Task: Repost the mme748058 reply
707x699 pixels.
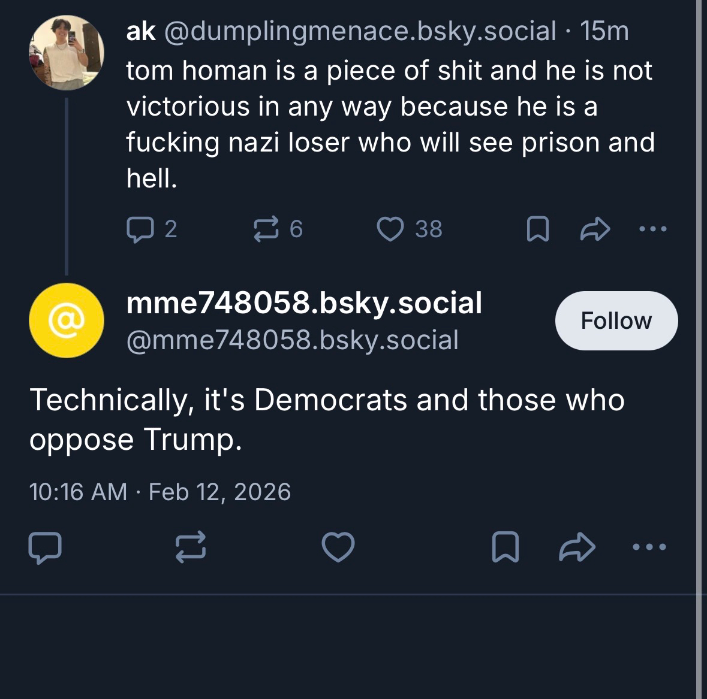Action: tap(191, 547)
